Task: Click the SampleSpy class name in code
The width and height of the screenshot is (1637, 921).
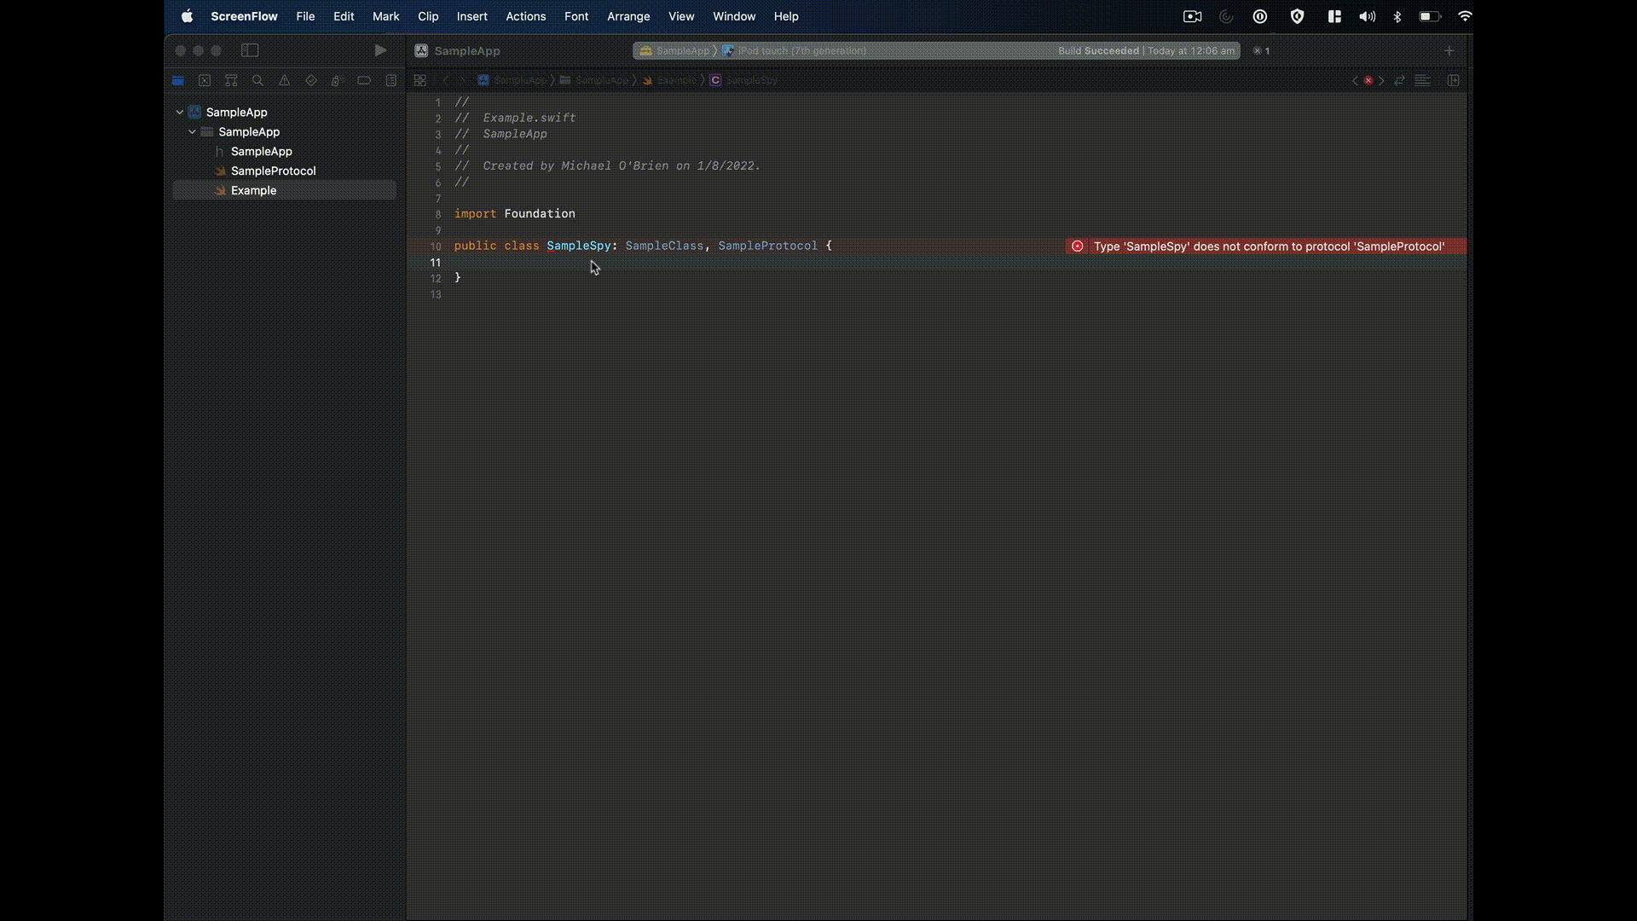Action: click(579, 246)
